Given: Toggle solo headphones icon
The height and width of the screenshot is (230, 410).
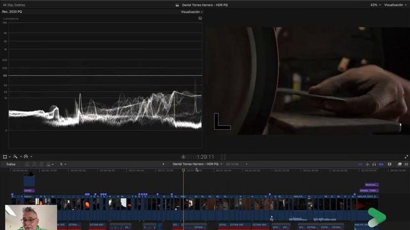Looking at the screenshot, I should 374,164.
